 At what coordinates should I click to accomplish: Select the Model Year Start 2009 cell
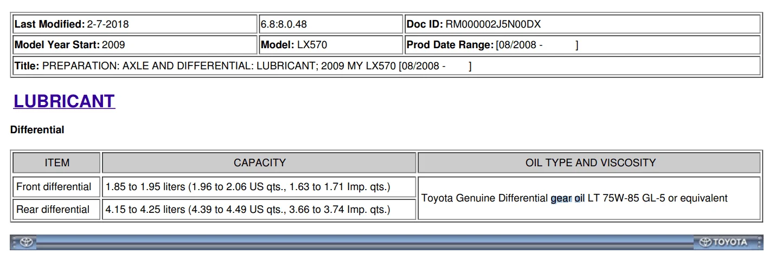pyautogui.click(x=134, y=45)
